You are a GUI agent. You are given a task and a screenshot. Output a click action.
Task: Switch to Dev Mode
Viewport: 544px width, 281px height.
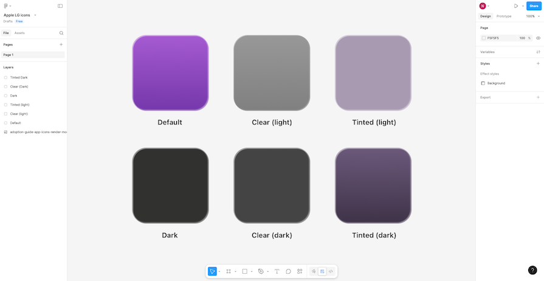331,271
